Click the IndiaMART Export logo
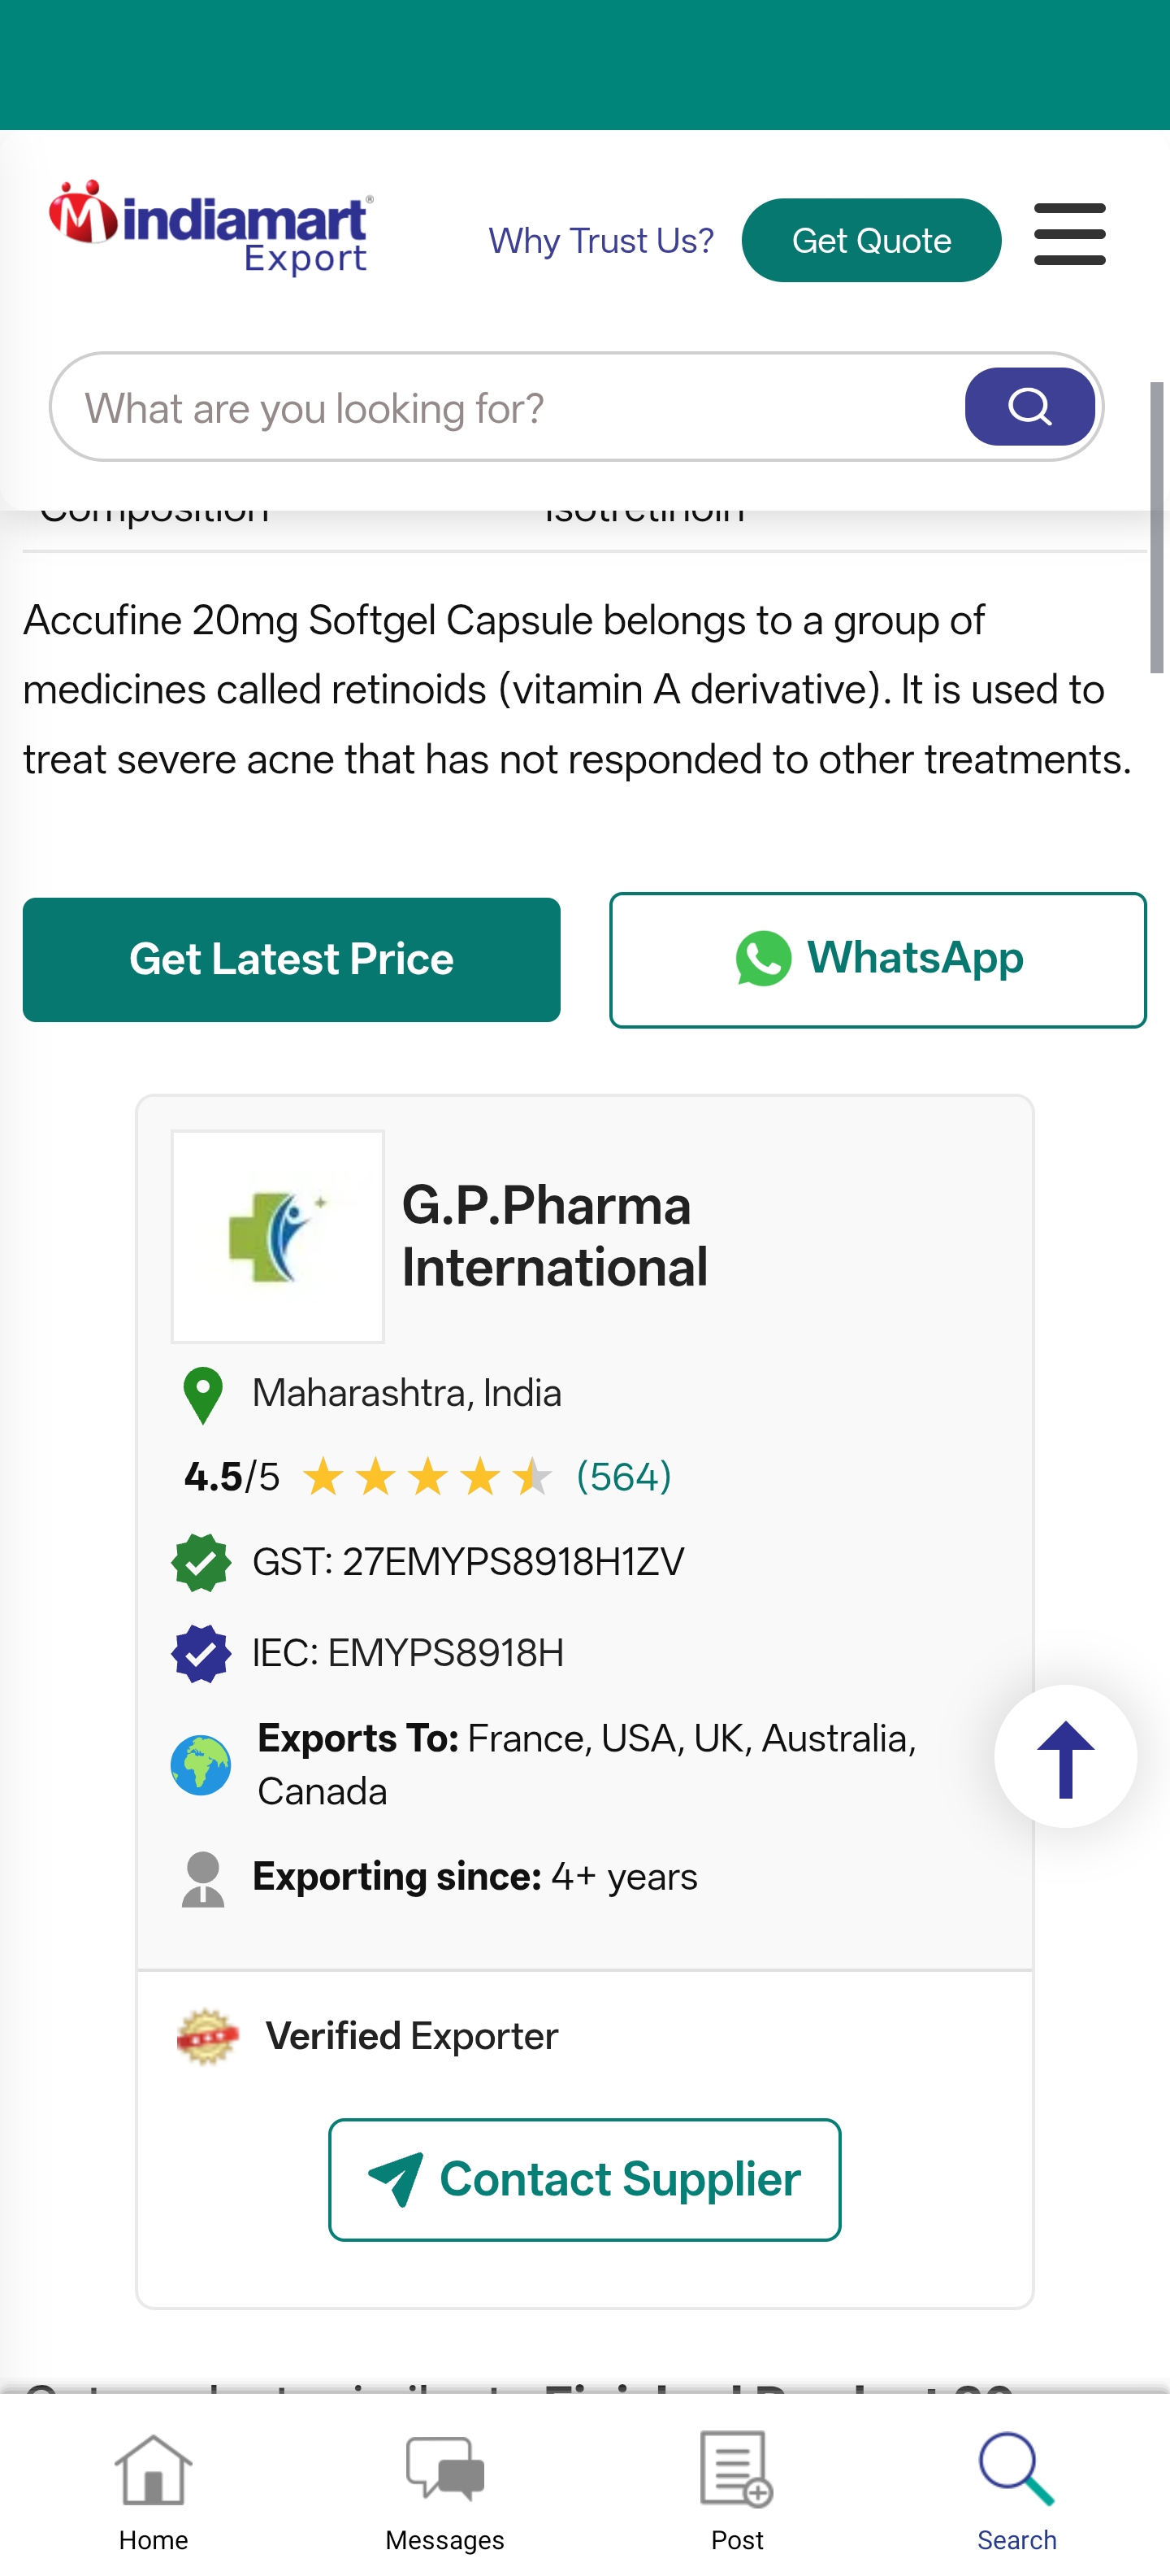Image resolution: width=1170 pixels, height=2576 pixels. 210,227
